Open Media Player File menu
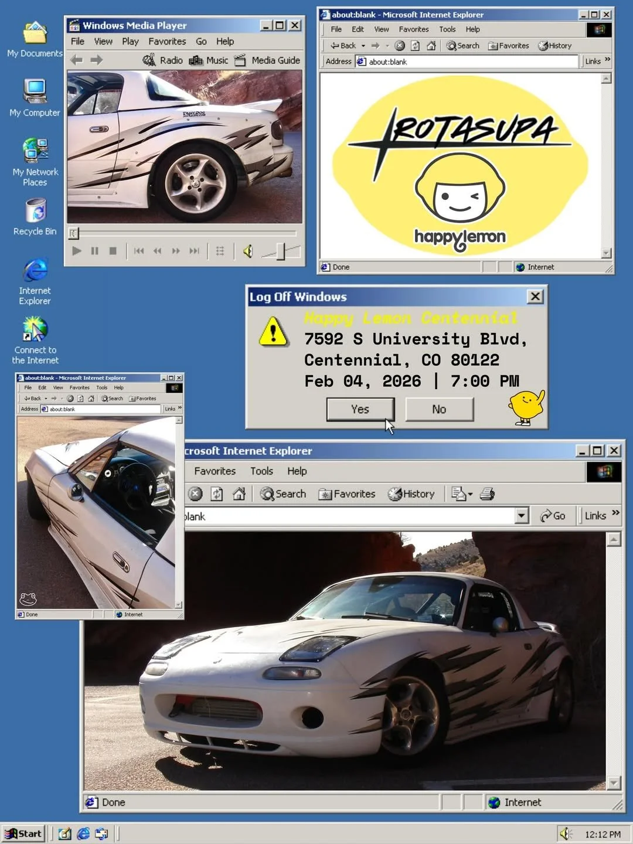633x844 pixels. tap(77, 41)
